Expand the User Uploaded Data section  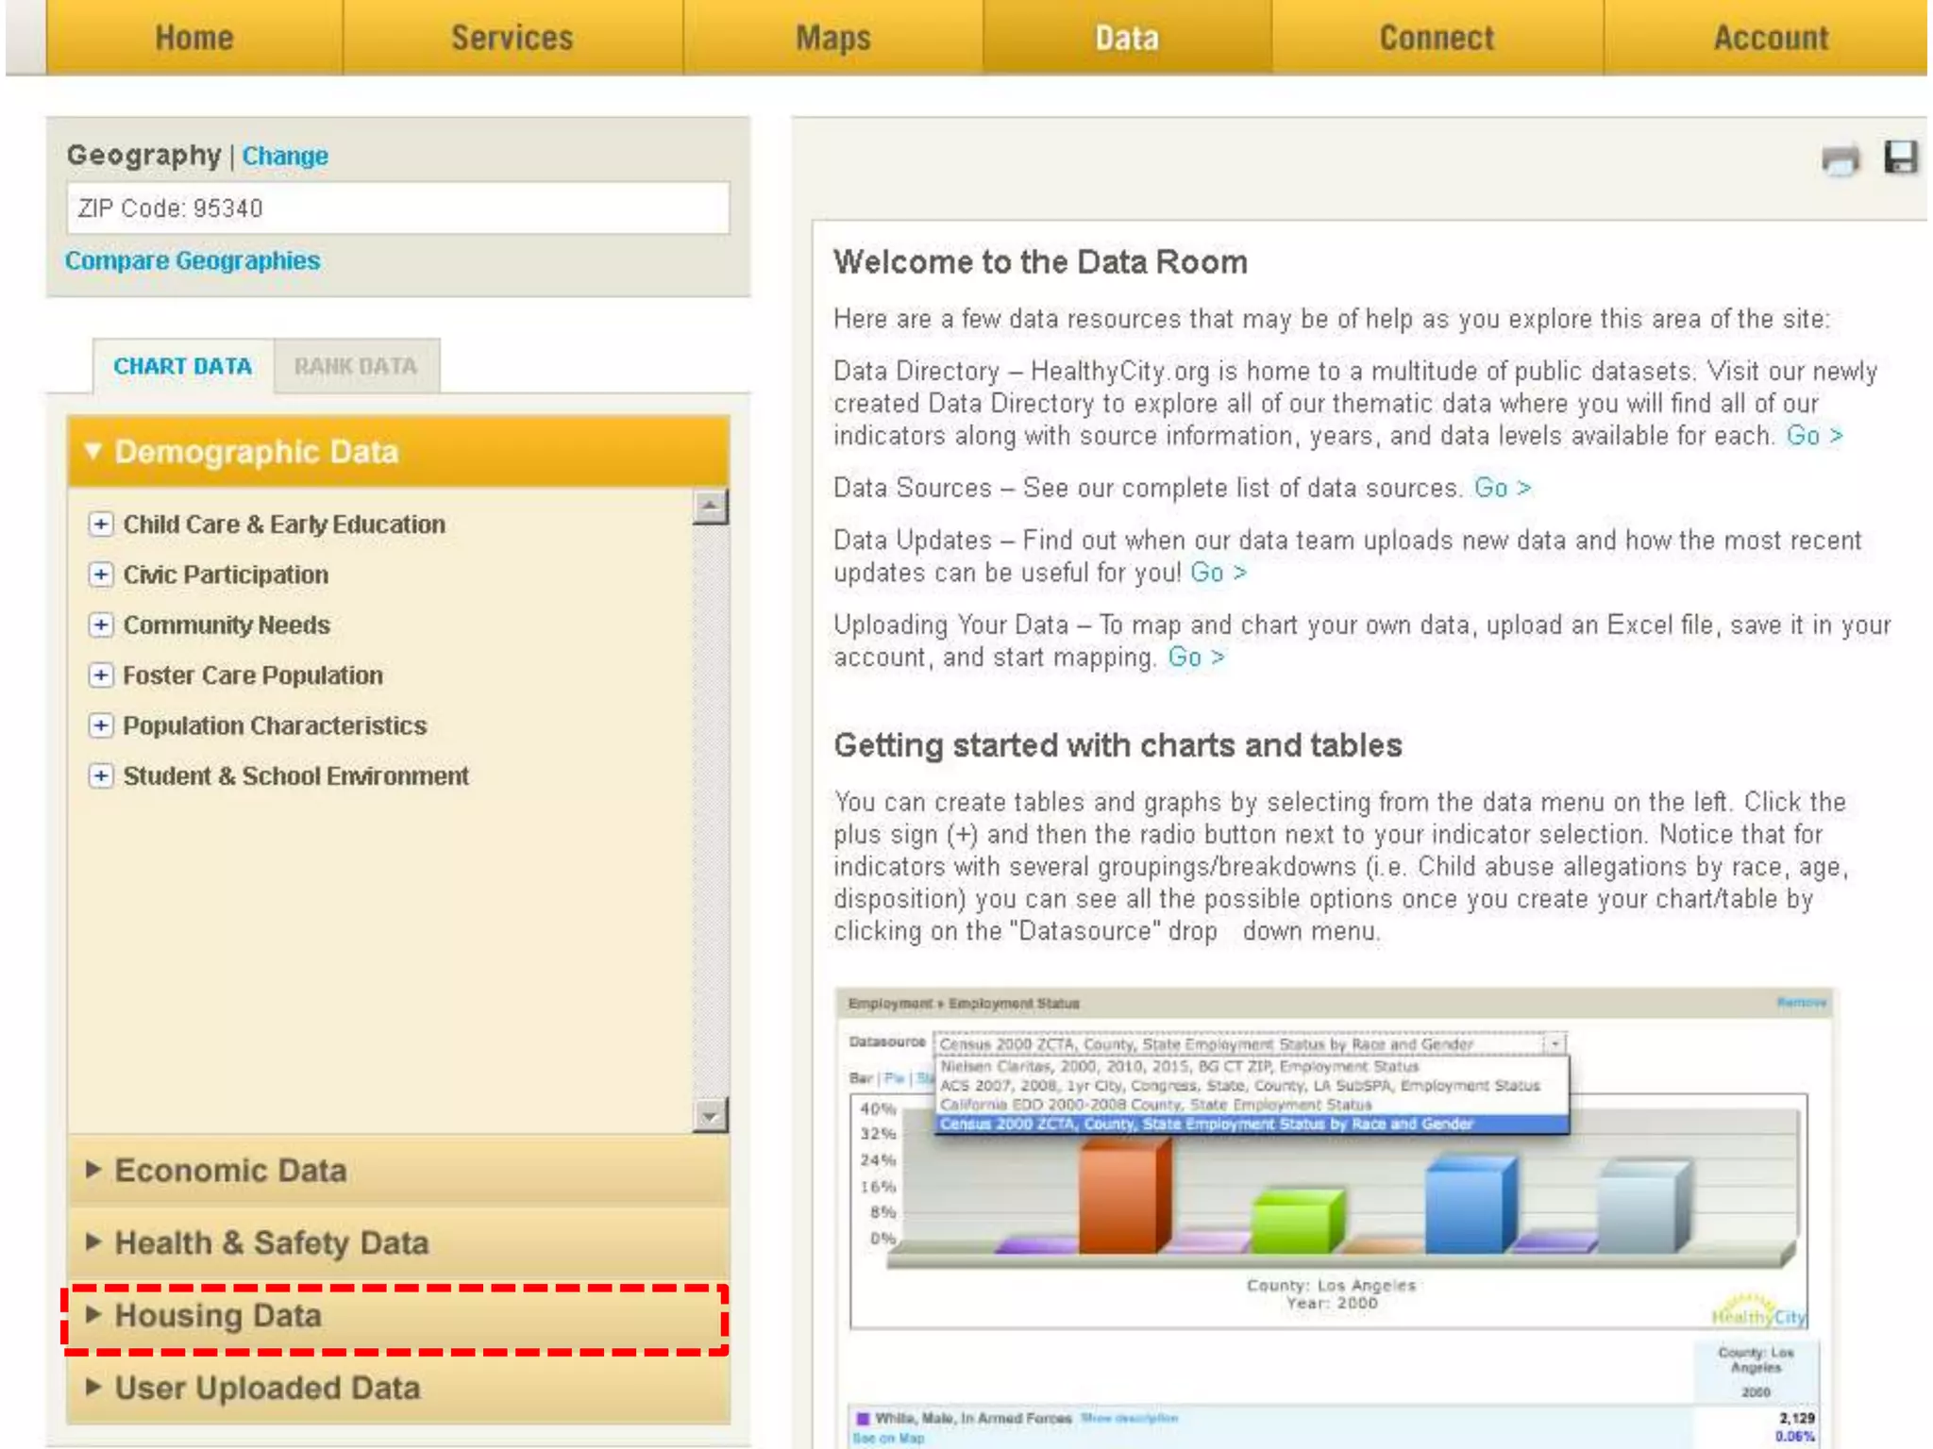(x=267, y=1389)
